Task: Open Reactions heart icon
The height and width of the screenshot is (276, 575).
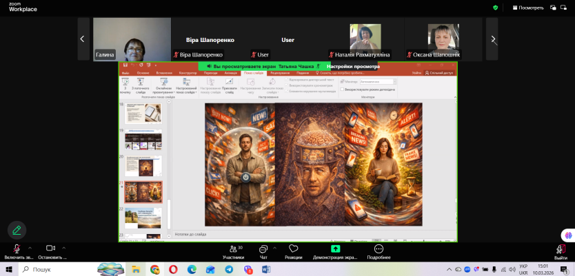Action: (x=293, y=248)
